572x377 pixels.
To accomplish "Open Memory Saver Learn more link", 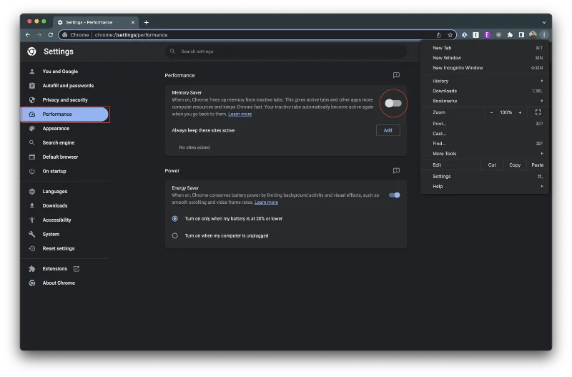I will point(240,114).
